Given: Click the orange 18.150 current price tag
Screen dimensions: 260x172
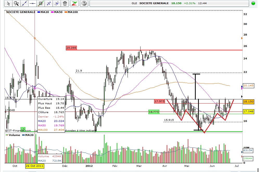Looking at the screenshot, I should [x=248, y=102].
